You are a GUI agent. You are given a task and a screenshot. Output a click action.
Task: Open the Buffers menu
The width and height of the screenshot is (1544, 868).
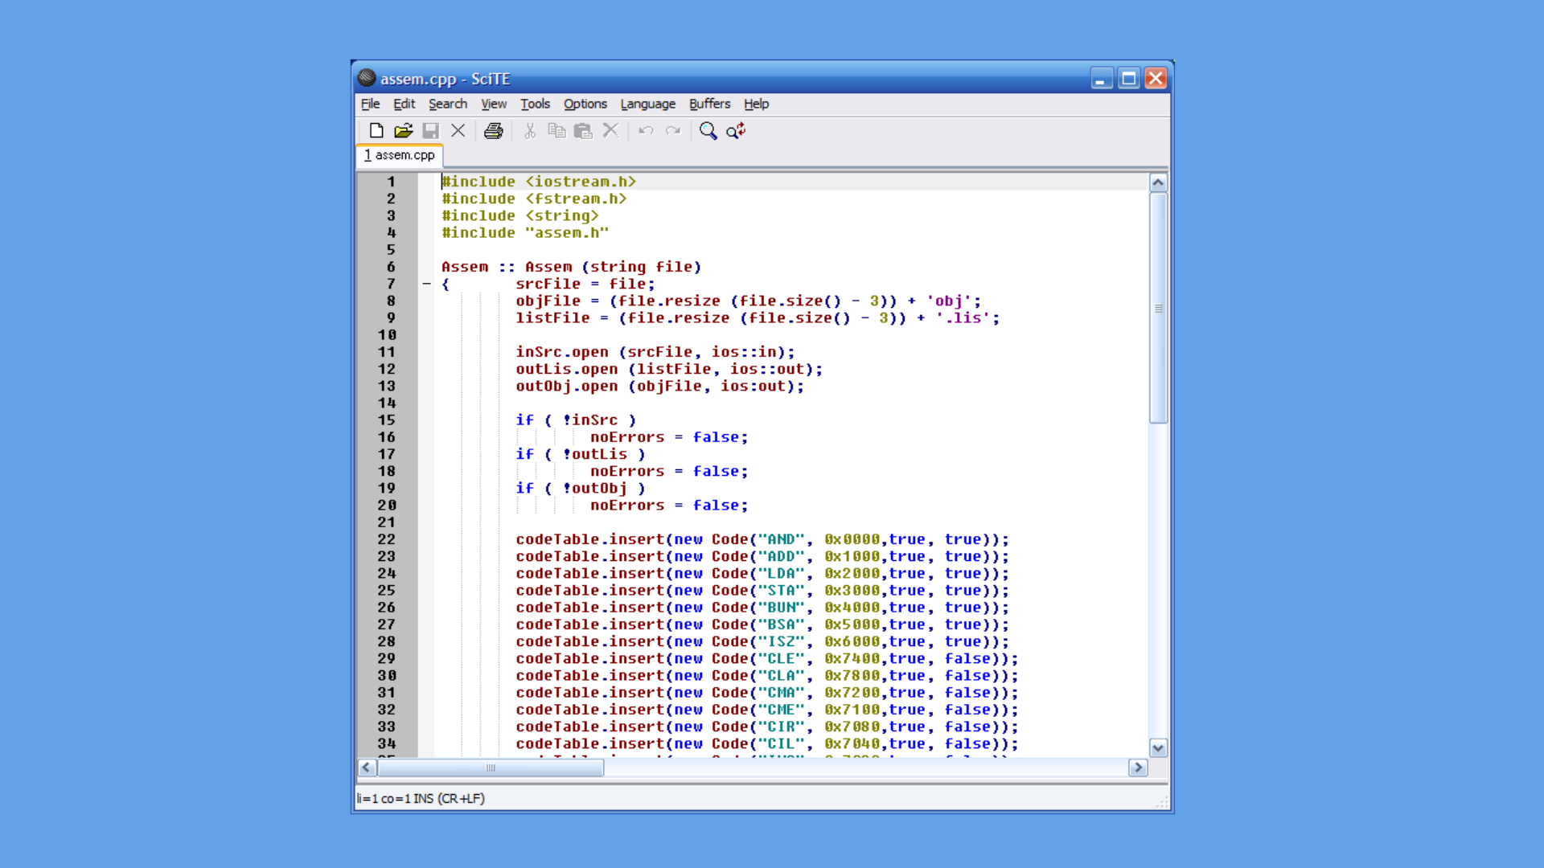(x=710, y=104)
